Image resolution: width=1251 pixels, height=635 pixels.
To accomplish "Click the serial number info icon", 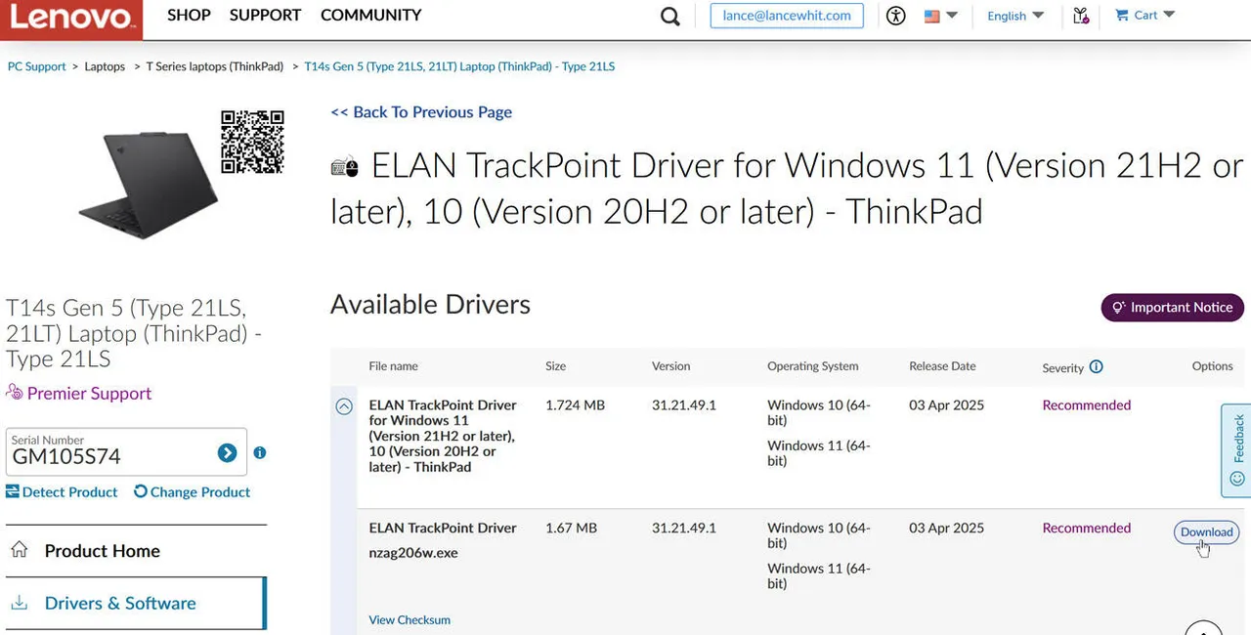I will [260, 452].
